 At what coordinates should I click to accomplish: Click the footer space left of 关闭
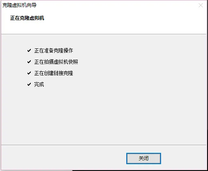(64, 158)
